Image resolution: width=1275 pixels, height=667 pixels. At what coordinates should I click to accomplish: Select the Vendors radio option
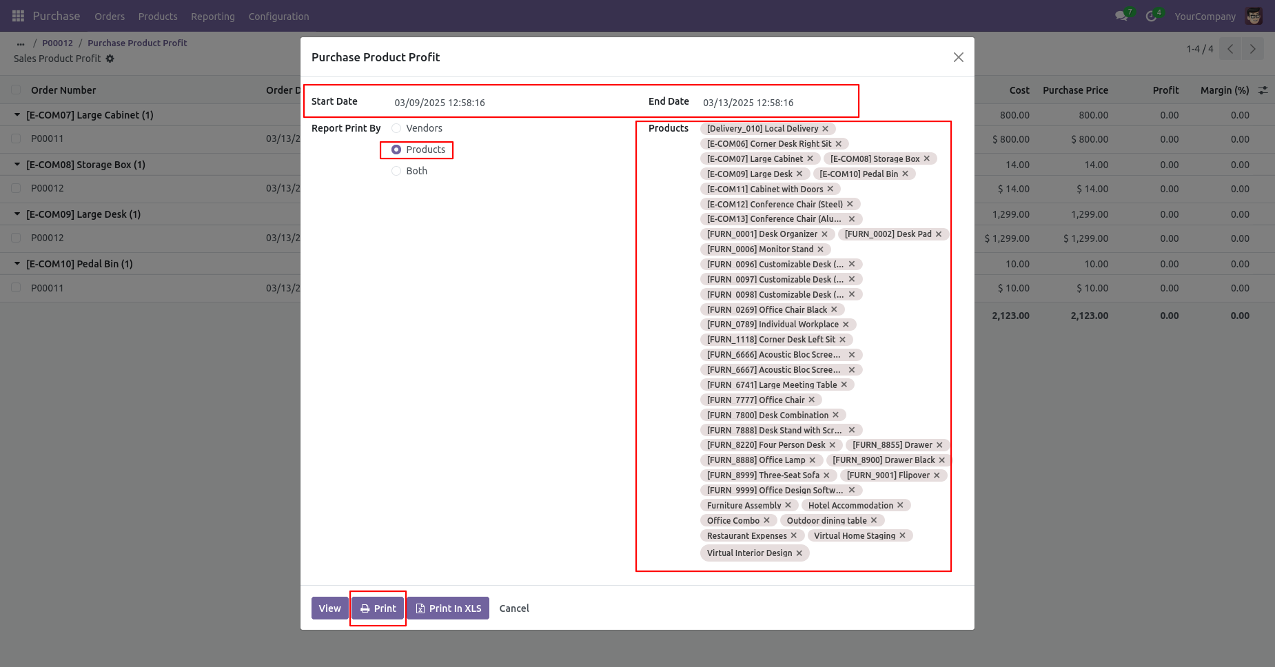click(396, 128)
